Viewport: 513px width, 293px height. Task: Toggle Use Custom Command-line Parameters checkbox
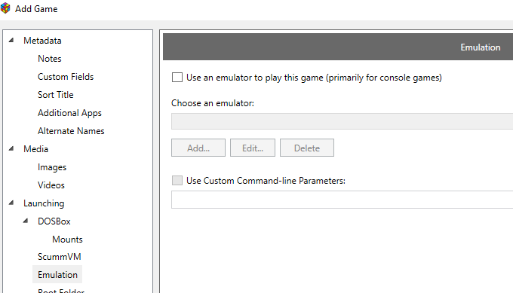tap(177, 180)
